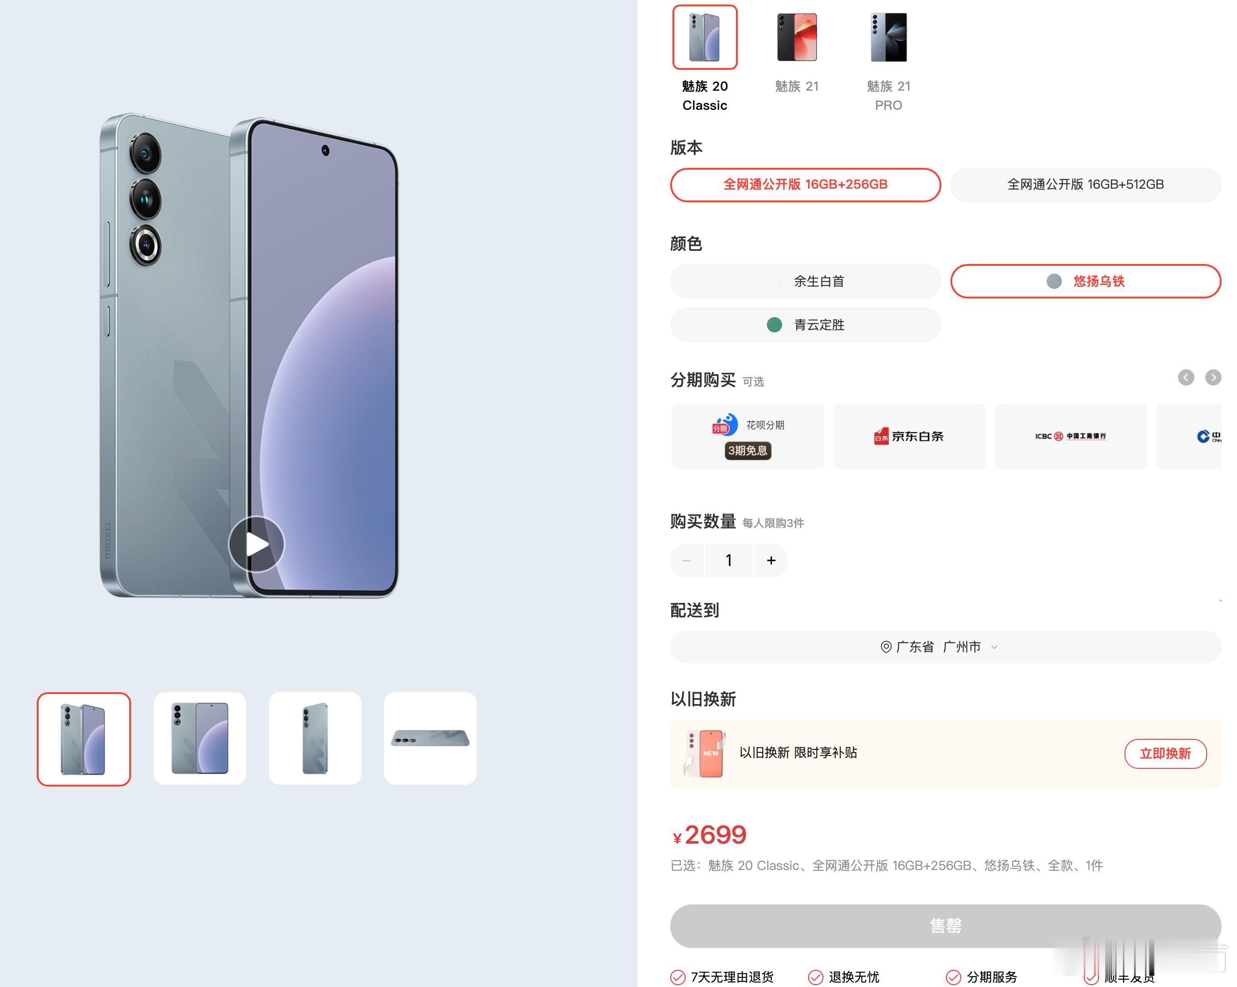Show next installment options arrow

pos(1213,377)
